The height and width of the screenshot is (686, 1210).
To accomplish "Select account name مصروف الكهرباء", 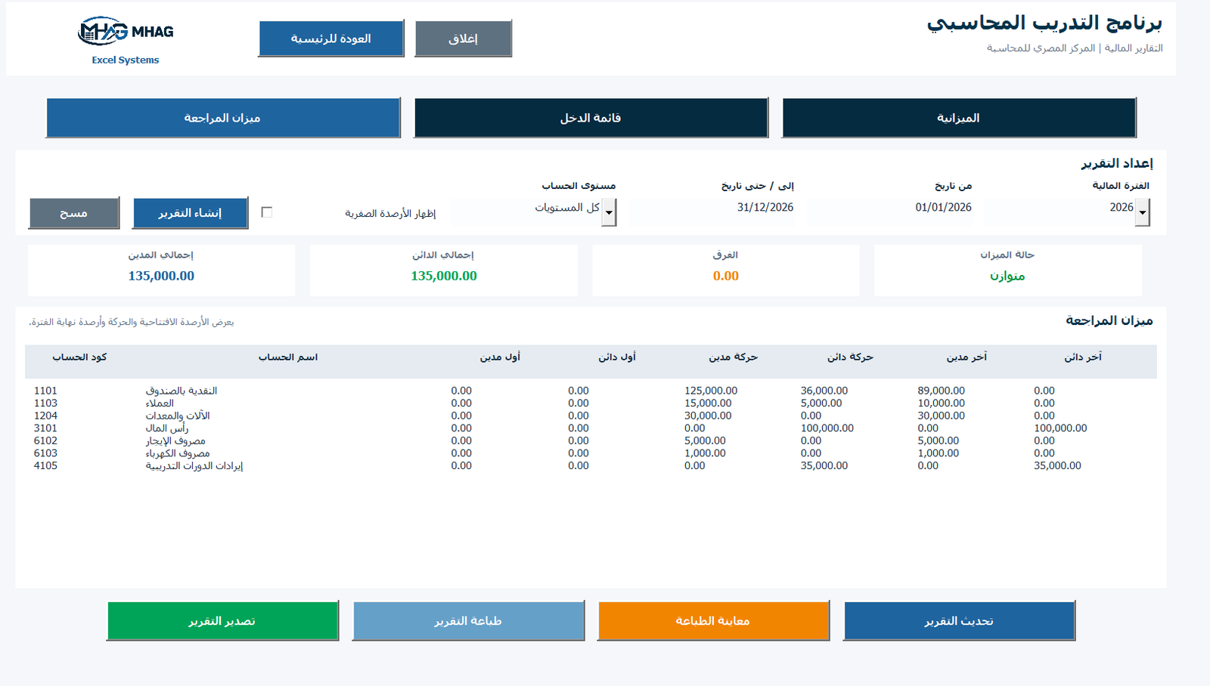I will point(178,453).
